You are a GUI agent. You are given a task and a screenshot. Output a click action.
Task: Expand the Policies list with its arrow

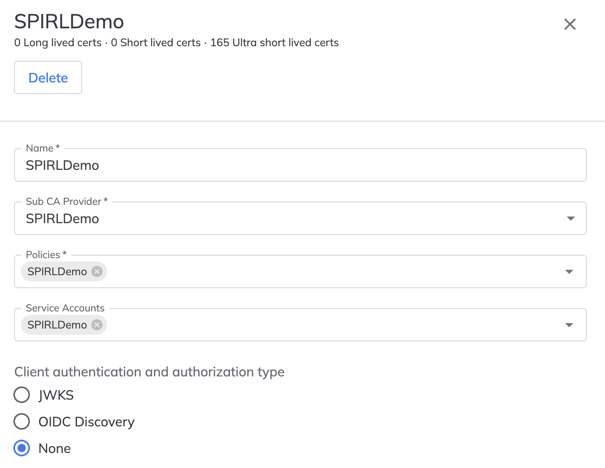pos(569,272)
